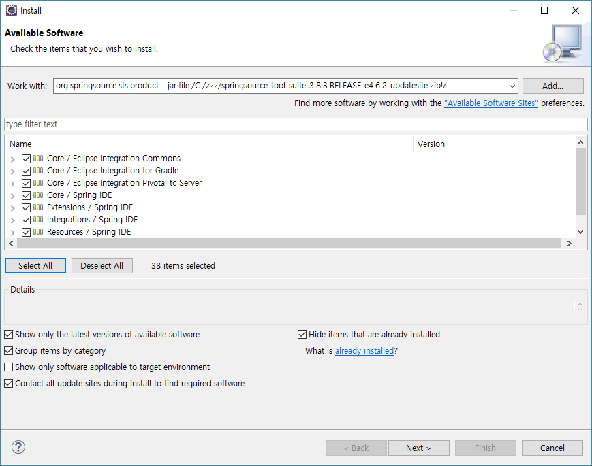
Task: Expand Core / Eclipse Integration for Gradle node
Action: [12, 171]
